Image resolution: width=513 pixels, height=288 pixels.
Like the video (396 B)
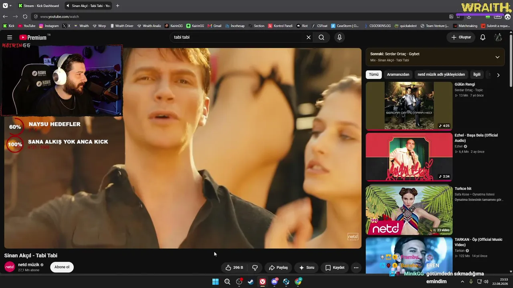(234, 268)
